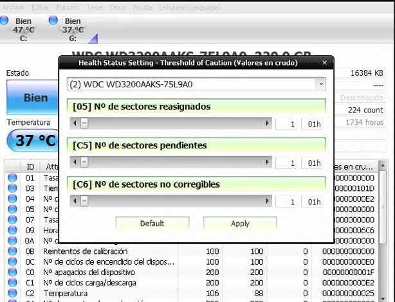Click status icon for attribute C0
The width and height of the screenshot is (395, 302).
click(12, 272)
